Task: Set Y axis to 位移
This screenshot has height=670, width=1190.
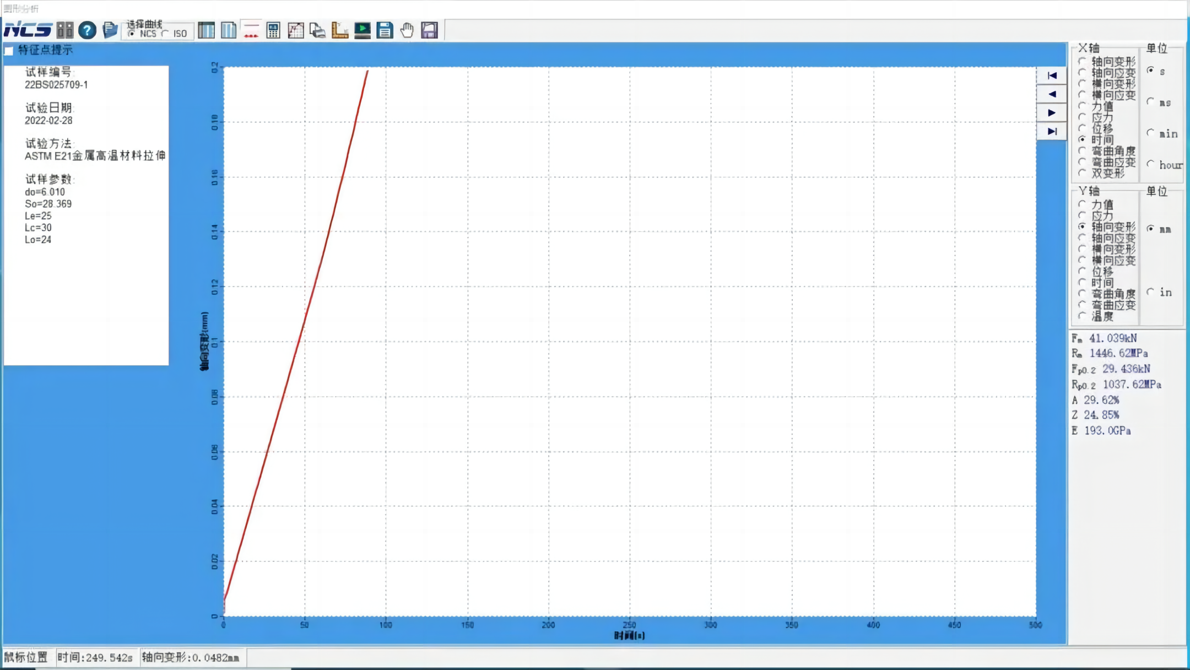Action: pos(1082,271)
